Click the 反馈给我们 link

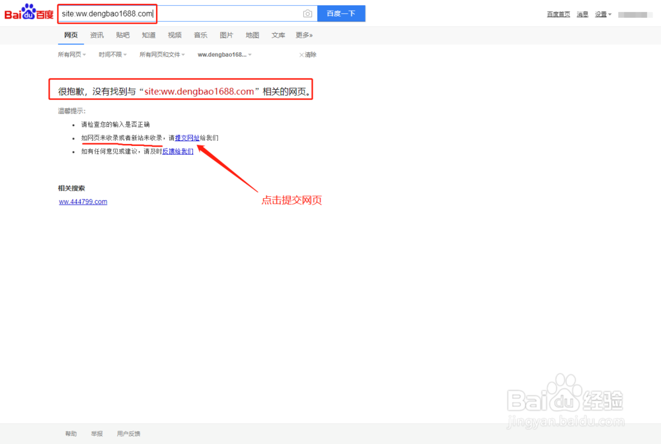point(178,151)
